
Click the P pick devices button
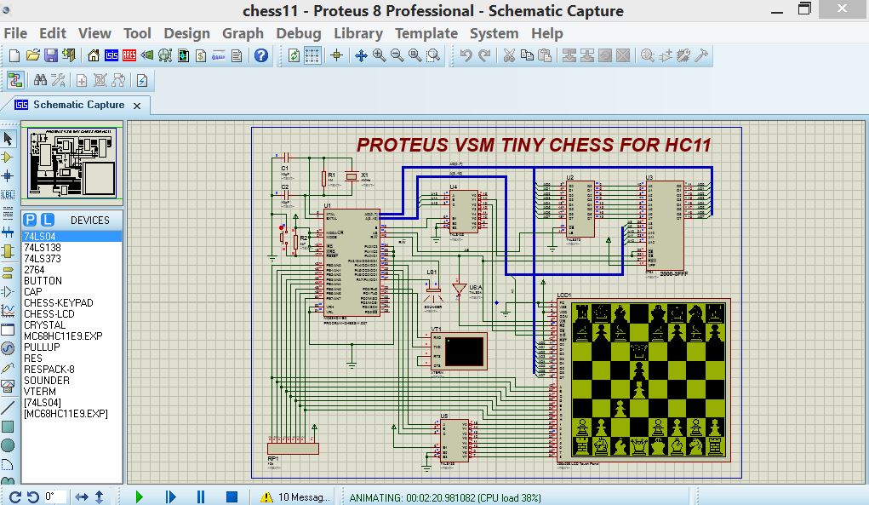click(30, 220)
